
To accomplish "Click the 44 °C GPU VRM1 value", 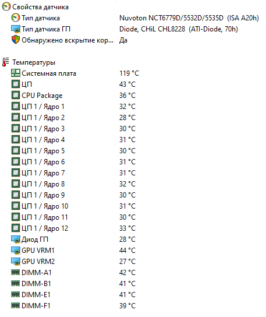I will (x=127, y=251).
